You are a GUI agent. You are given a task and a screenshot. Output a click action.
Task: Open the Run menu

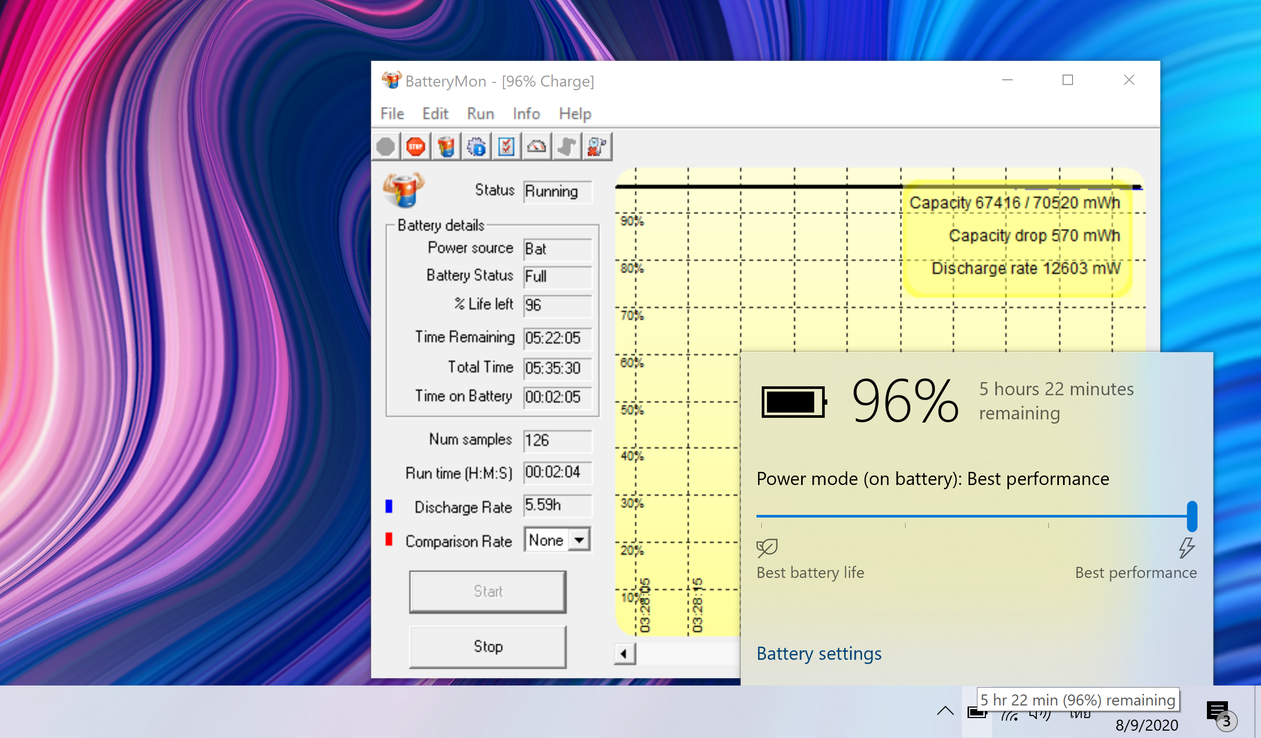pyautogui.click(x=480, y=113)
